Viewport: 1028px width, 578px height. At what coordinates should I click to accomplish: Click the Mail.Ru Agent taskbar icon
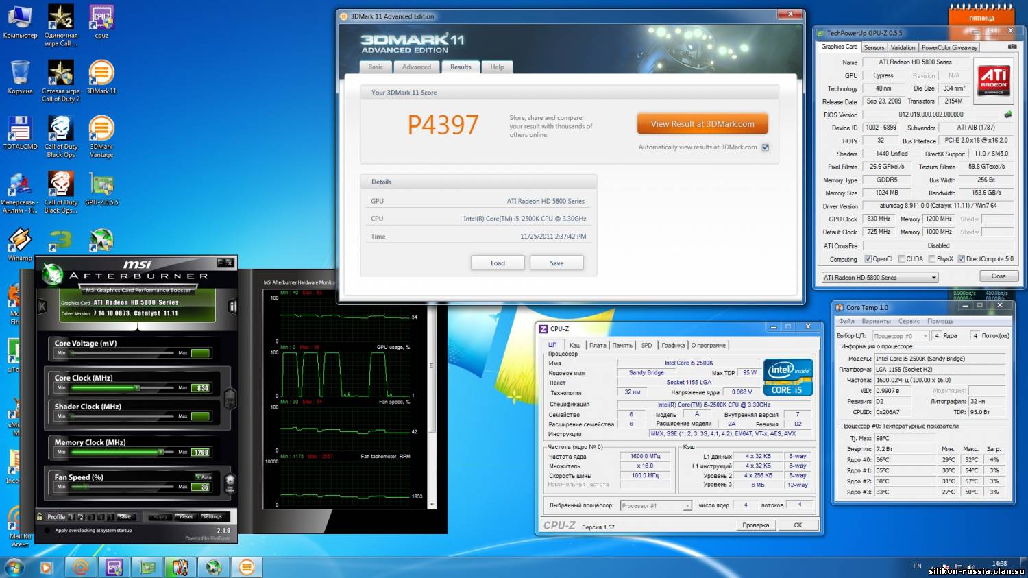81,567
